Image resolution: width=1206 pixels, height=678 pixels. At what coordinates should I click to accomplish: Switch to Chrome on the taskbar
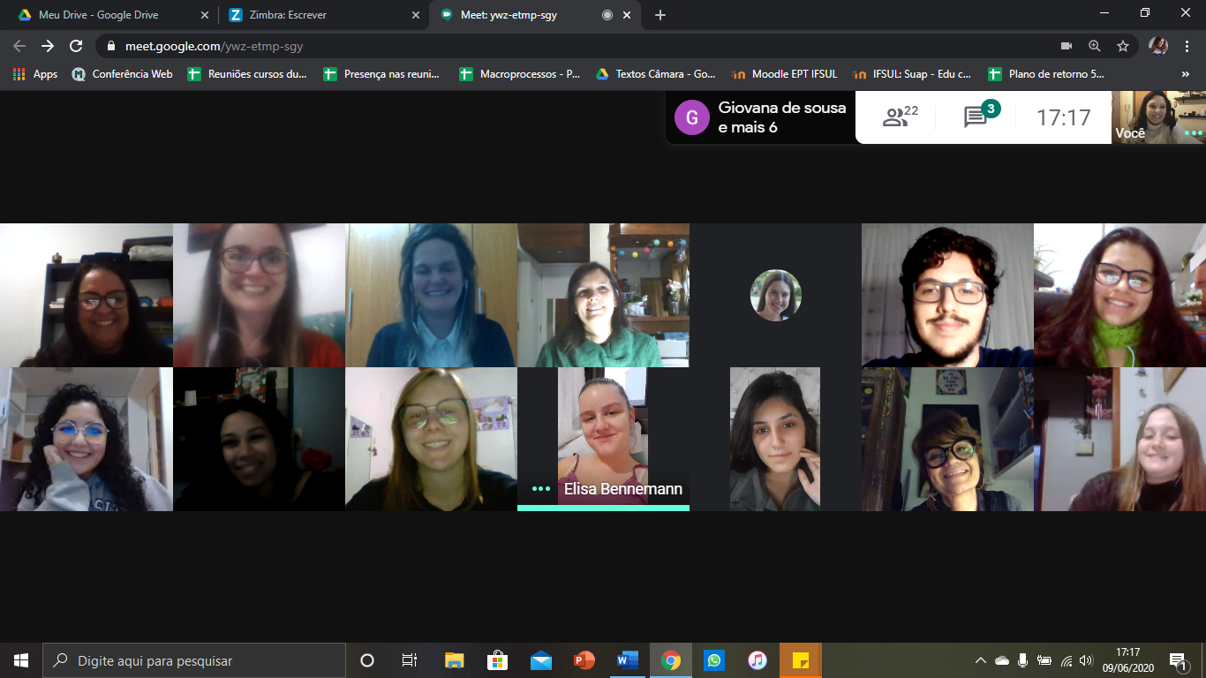click(x=671, y=660)
